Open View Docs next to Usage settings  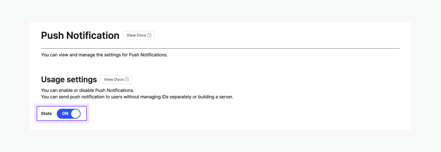click(116, 79)
